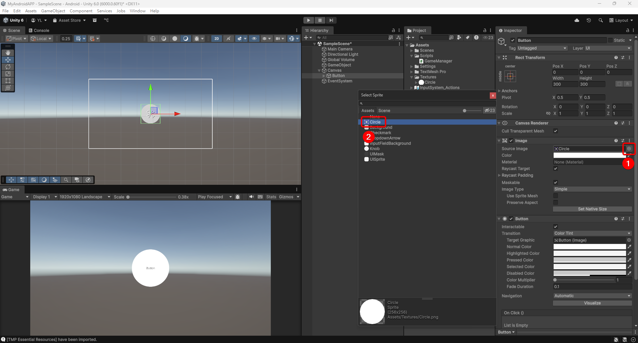Disable Interactable on the Button component

click(x=556, y=226)
